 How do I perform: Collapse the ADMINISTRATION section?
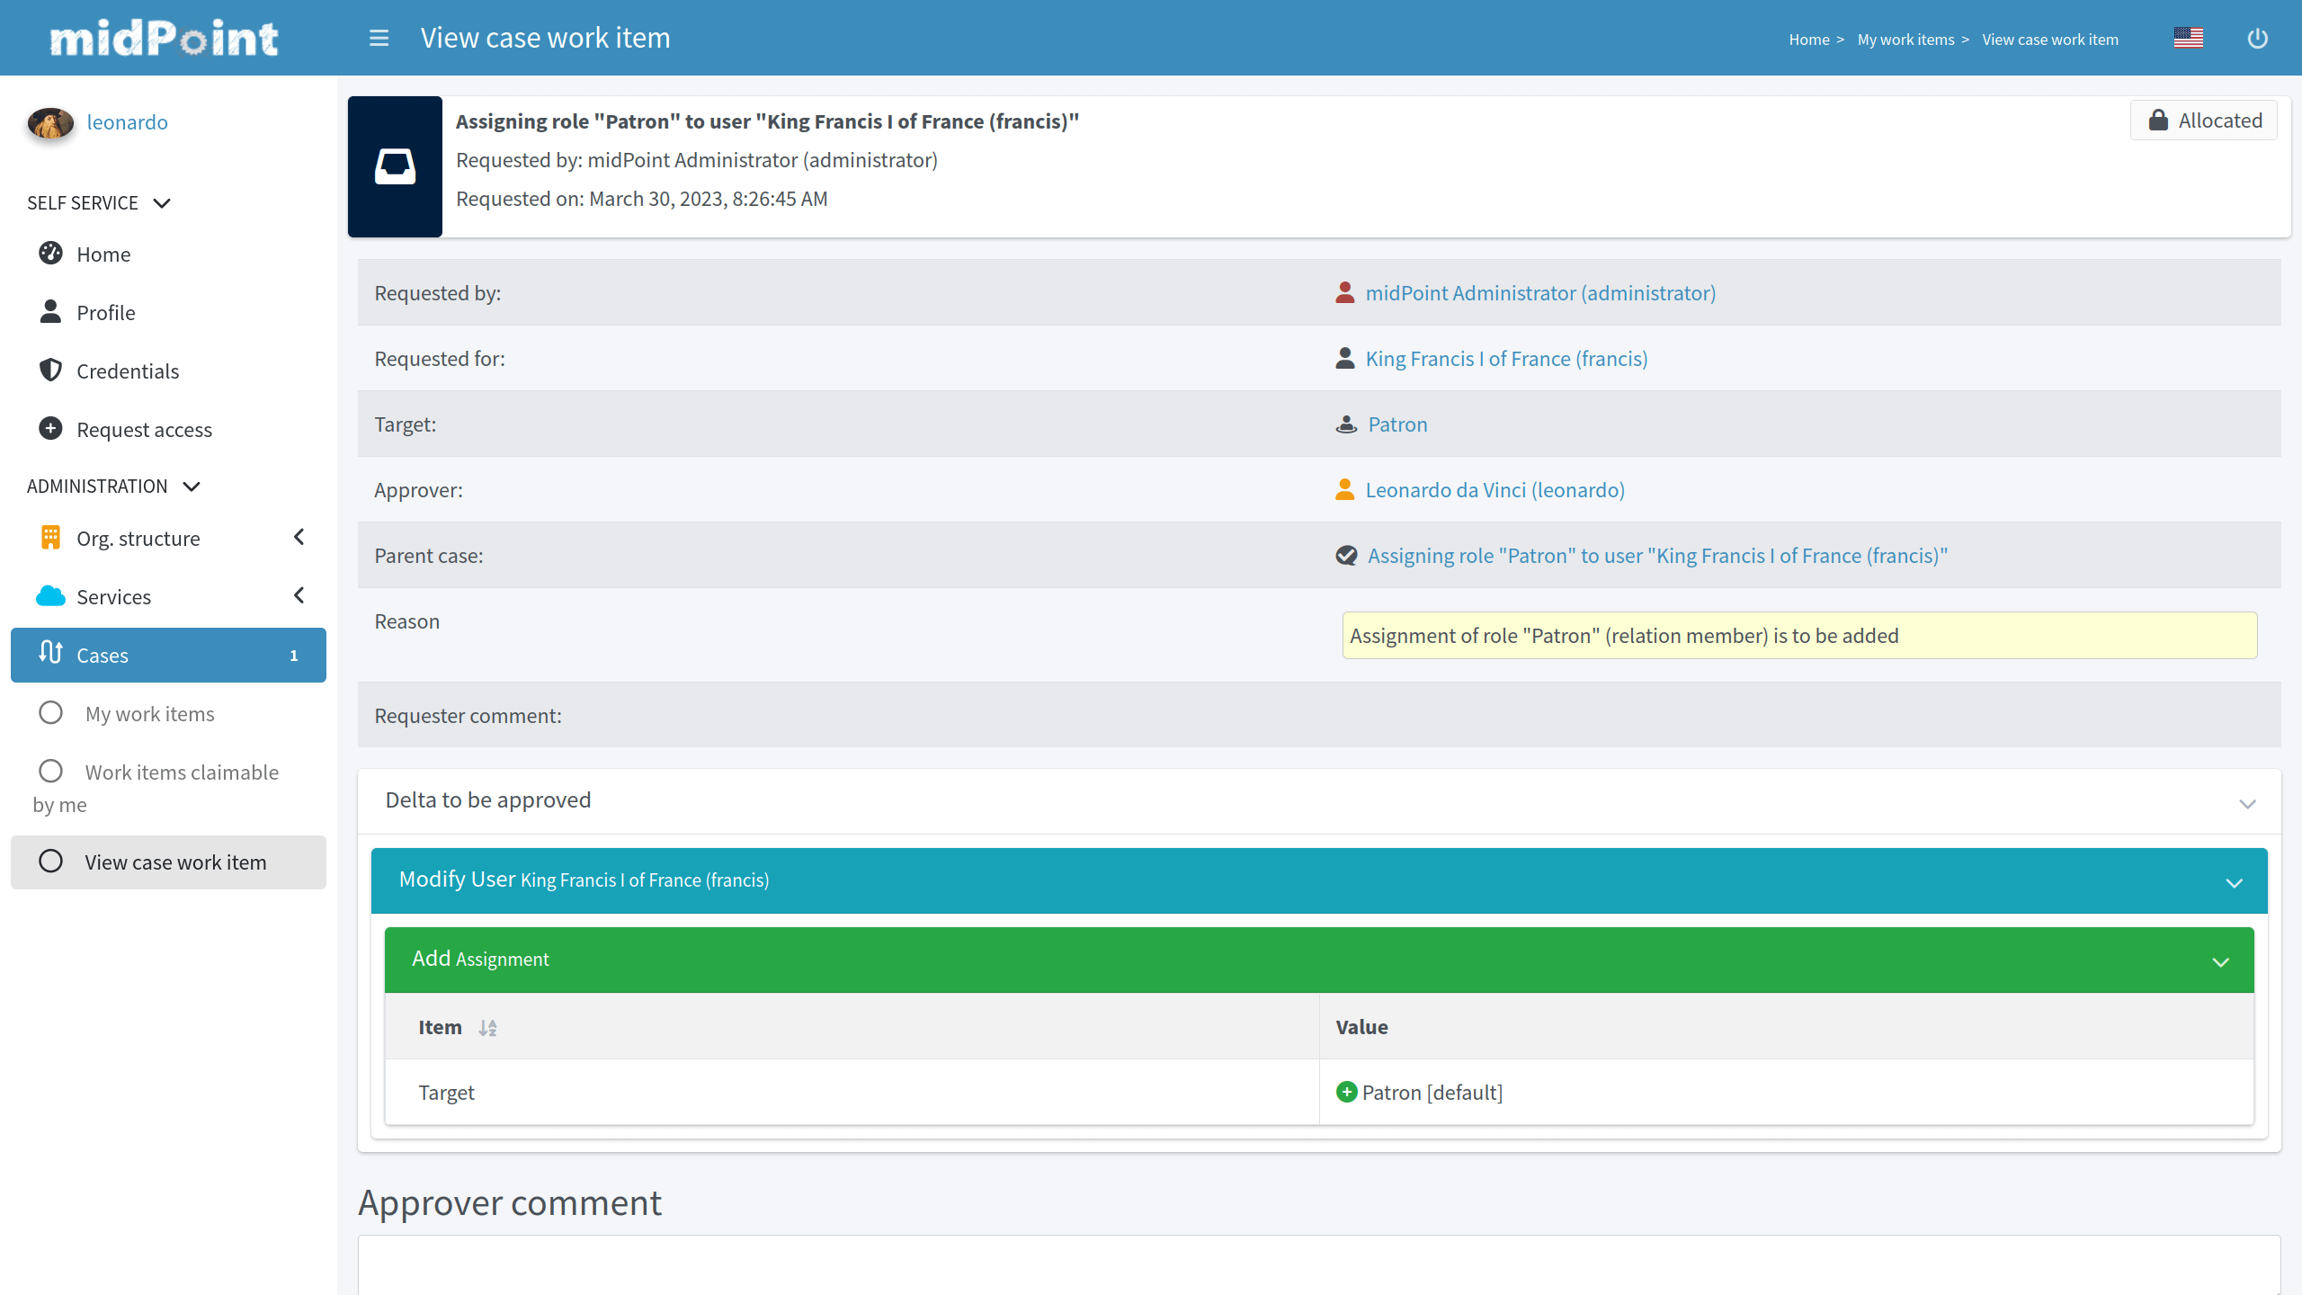click(x=192, y=487)
